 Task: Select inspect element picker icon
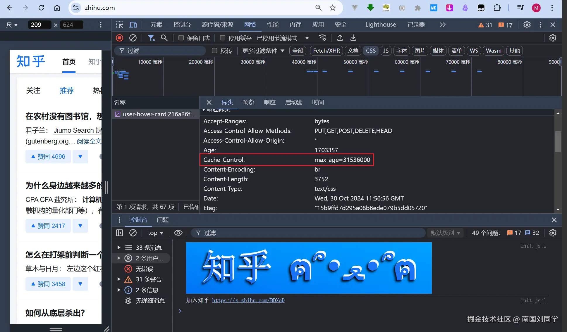[119, 25]
